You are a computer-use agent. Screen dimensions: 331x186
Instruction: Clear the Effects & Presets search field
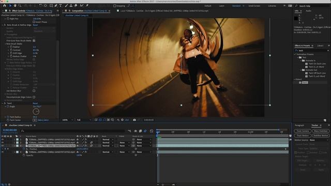[x=328, y=51]
